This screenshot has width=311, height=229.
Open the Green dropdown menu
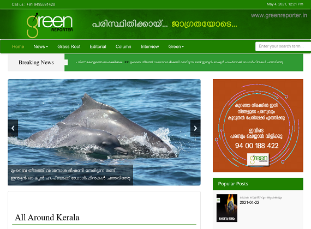(x=176, y=46)
